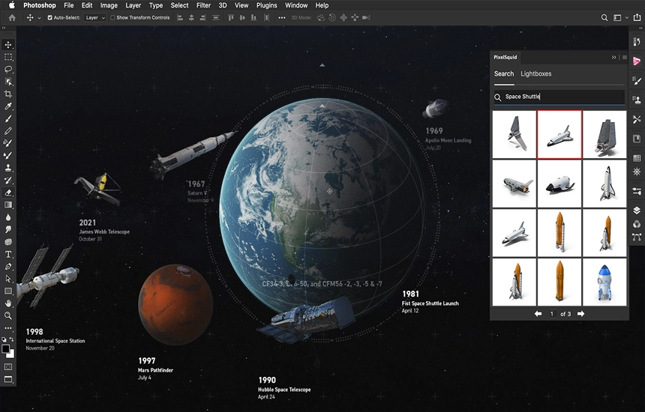Screen dimensions: 645x412
Task: Select the Zoom tool in toolbar
Action: (8, 315)
